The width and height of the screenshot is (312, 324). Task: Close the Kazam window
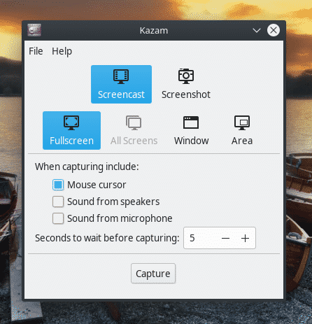tap(274, 30)
